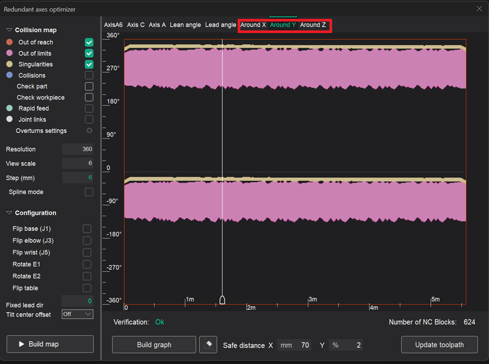The image size is (489, 364).
Task: Enable Flip elbow (J3) option
Action: 87,240
